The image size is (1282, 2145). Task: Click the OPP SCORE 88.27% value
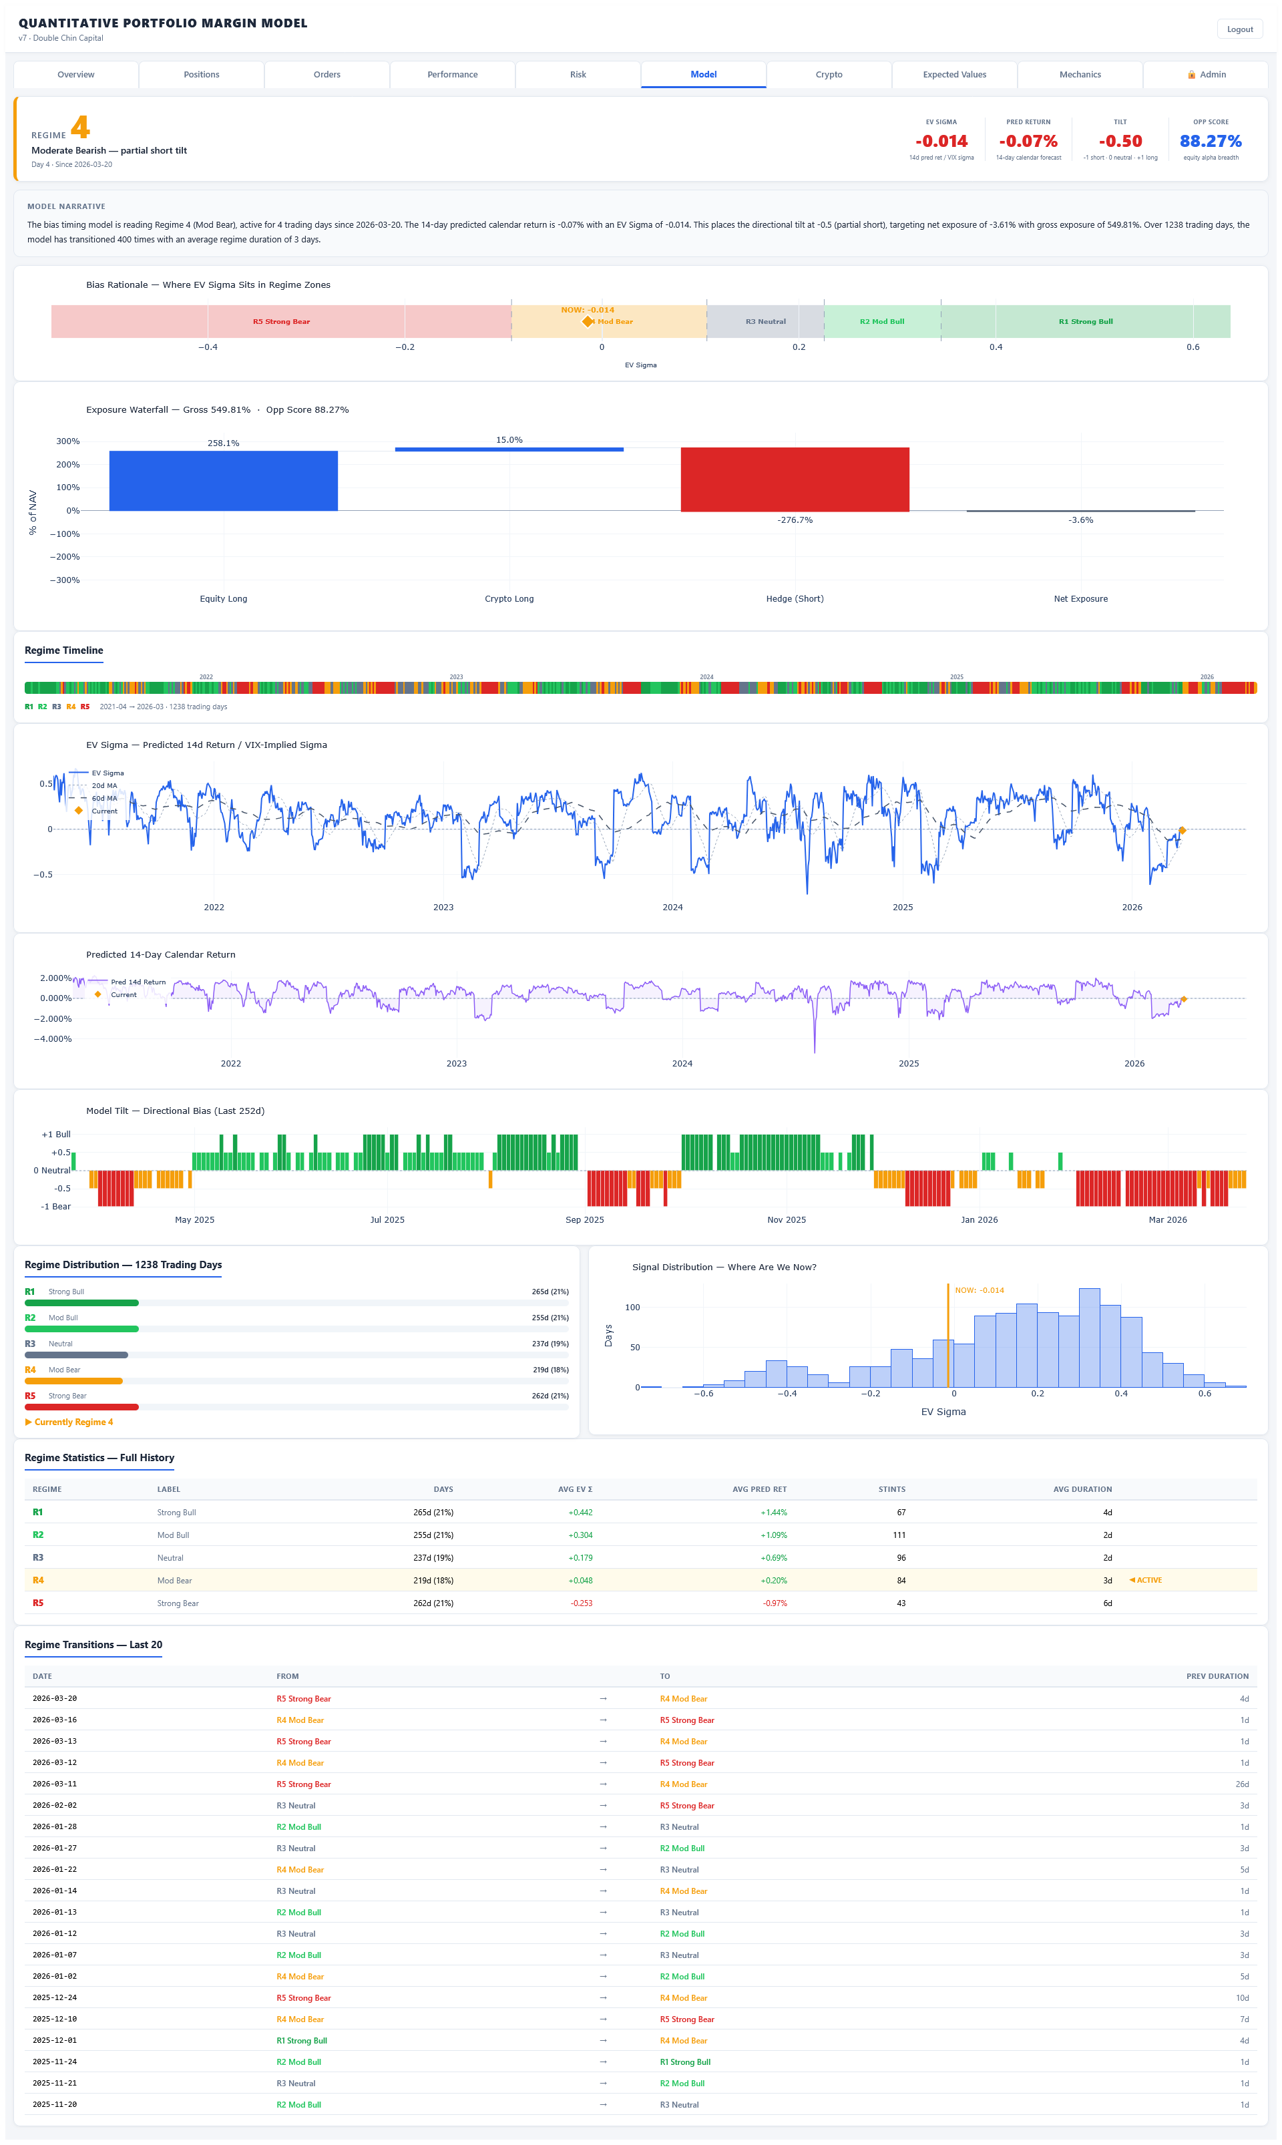click(1211, 141)
